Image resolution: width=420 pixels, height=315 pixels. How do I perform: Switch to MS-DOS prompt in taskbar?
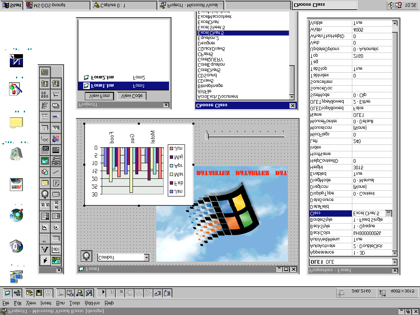[x=57, y=5]
